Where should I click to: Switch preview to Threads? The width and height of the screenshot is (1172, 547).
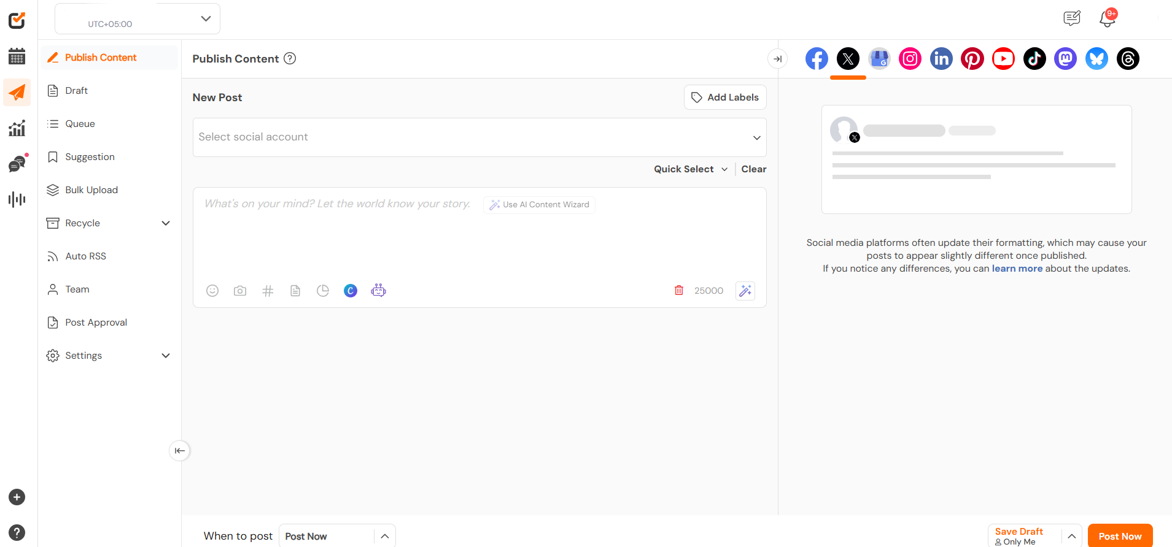(1128, 59)
